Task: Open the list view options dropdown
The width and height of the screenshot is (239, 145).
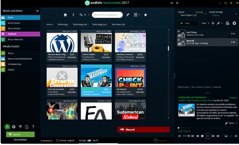Action: point(137,15)
